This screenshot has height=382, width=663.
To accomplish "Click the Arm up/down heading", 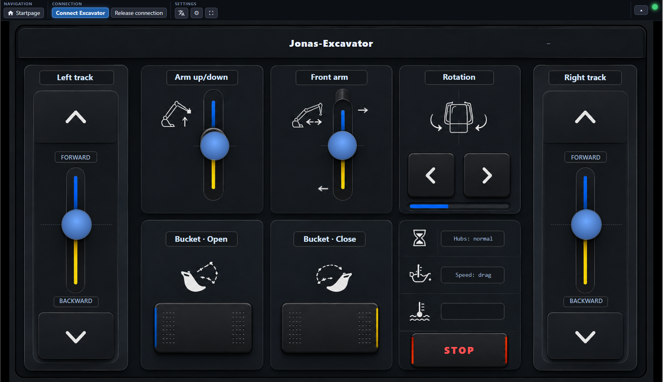I will pos(202,77).
